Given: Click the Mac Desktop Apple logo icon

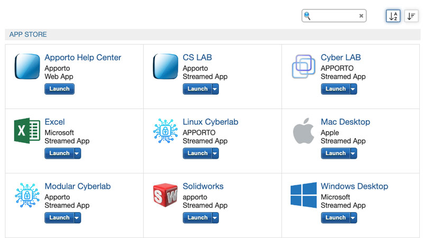Looking at the screenshot, I should pyautogui.click(x=304, y=131).
